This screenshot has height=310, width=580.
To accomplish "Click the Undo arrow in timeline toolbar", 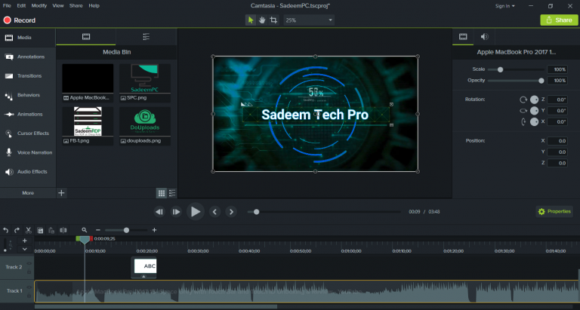I will tap(5, 230).
